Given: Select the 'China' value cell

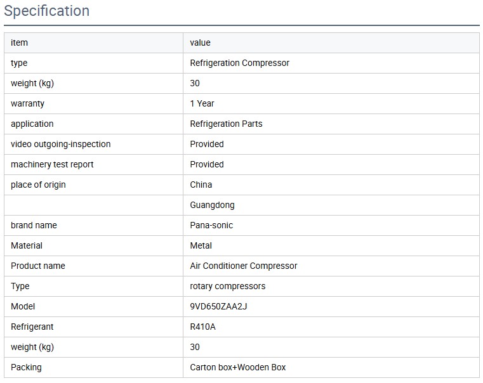Looking at the screenshot, I should (x=201, y=185).
